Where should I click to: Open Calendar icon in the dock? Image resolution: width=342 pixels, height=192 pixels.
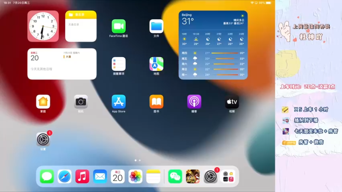point(118,176)
